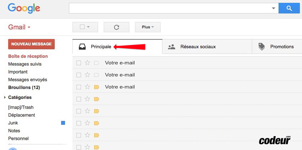Click the Nouveau Message button

[x=31, y=44]
